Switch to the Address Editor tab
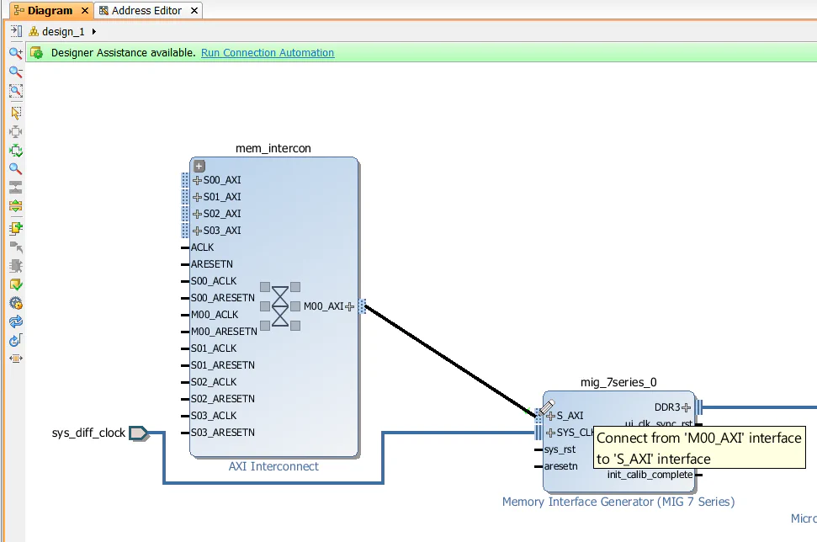Viewport: 817px width, 542px height. tap(147, 11)
